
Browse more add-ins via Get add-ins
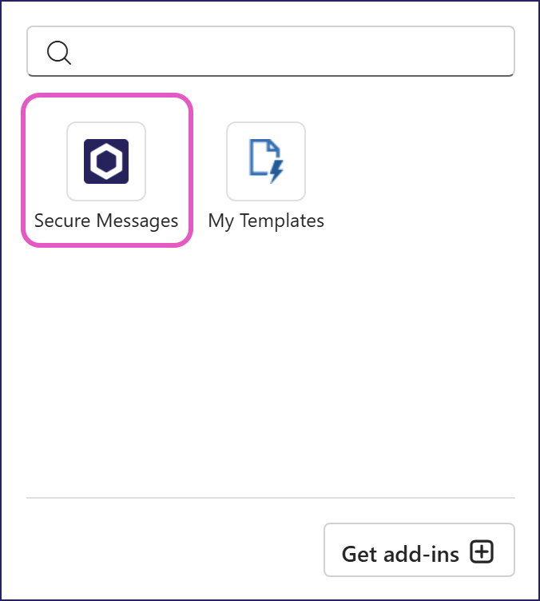419,551
